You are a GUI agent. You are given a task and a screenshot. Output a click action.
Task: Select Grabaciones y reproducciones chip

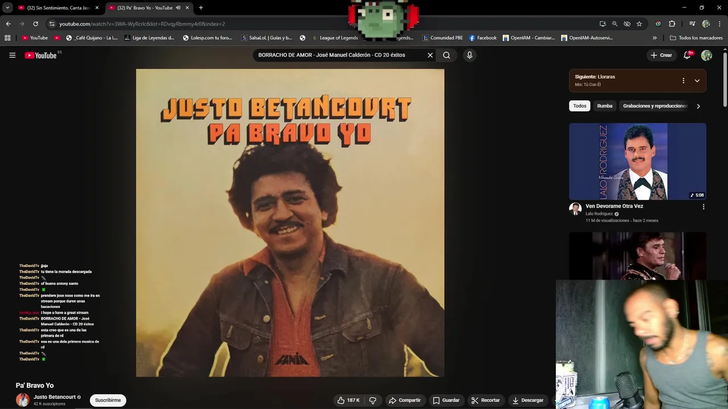[655, 106]
